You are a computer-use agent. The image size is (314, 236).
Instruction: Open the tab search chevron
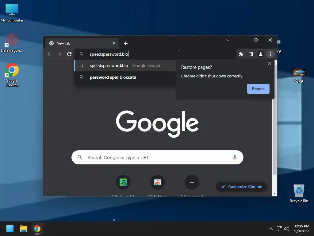pos(228,40)
